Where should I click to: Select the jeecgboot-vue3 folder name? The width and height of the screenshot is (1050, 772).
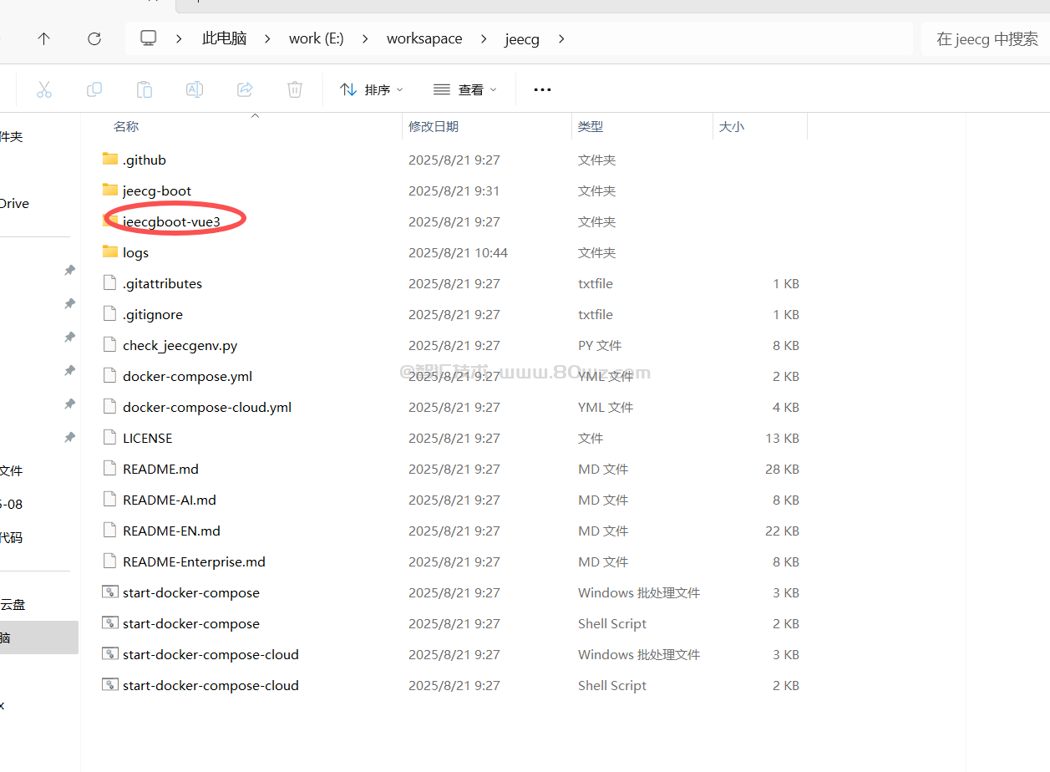pos(171,221)
